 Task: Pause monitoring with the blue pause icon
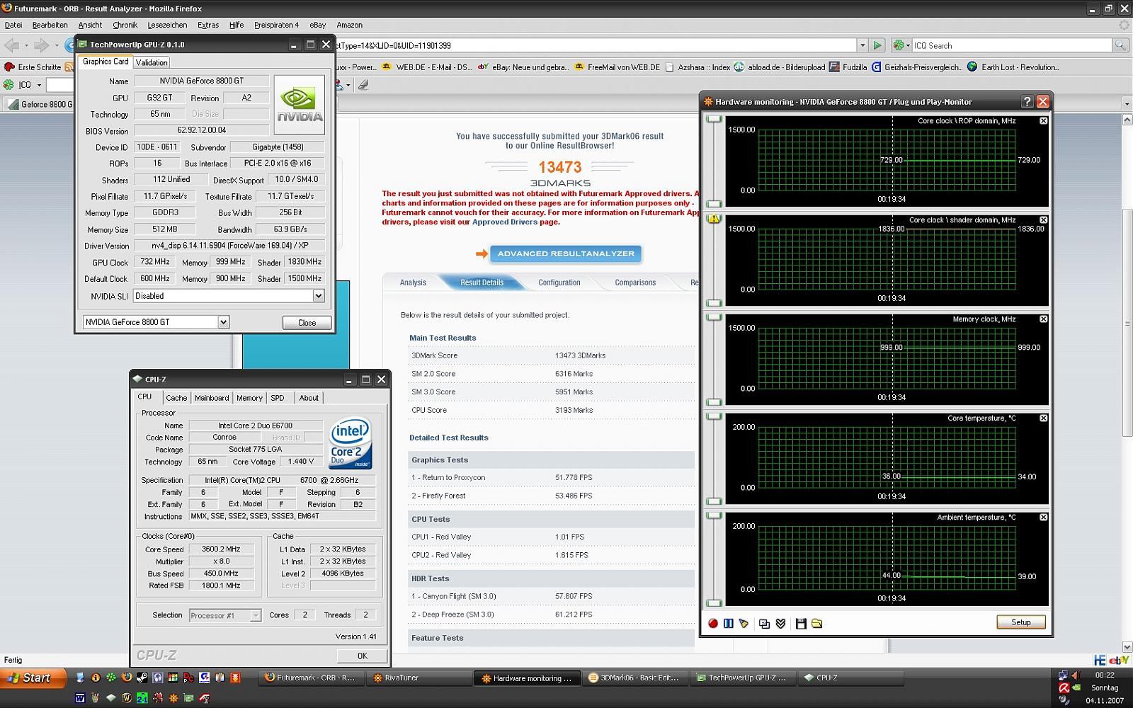728,623
